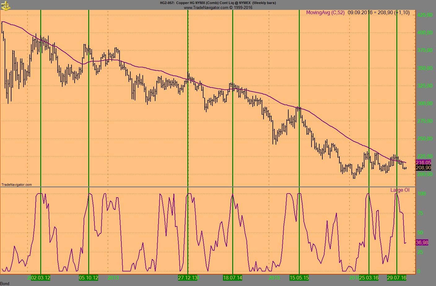The height and width of the screenshot is (286, 436).
Task: Select the 05.10.12 date marker
Action: [89, 278]
